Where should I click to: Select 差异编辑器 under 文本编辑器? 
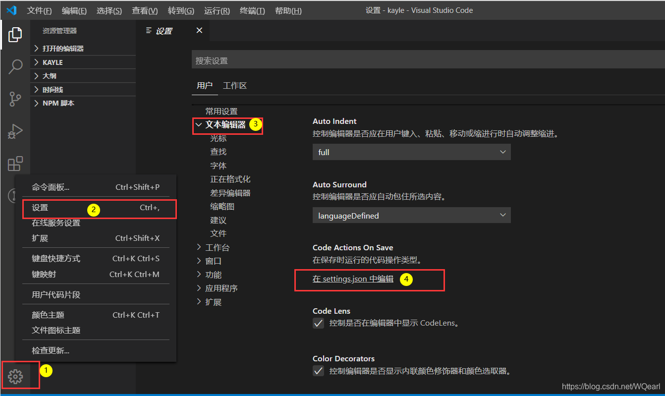click(x=230, y=193)
